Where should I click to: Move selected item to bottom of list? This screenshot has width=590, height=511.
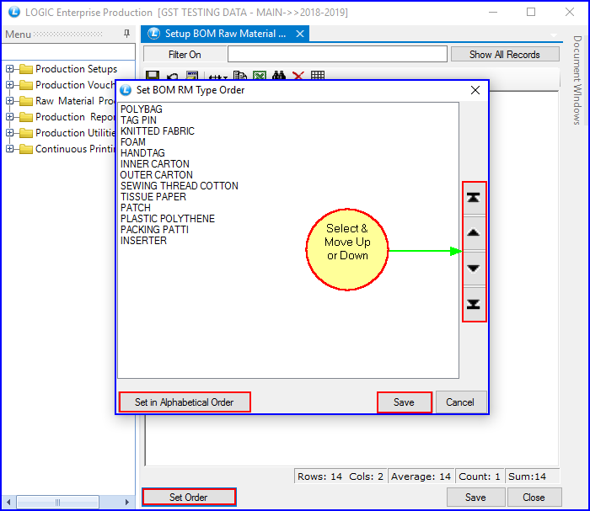click(474, 304)
